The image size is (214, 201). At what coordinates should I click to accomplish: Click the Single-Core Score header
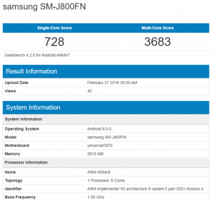54,28
